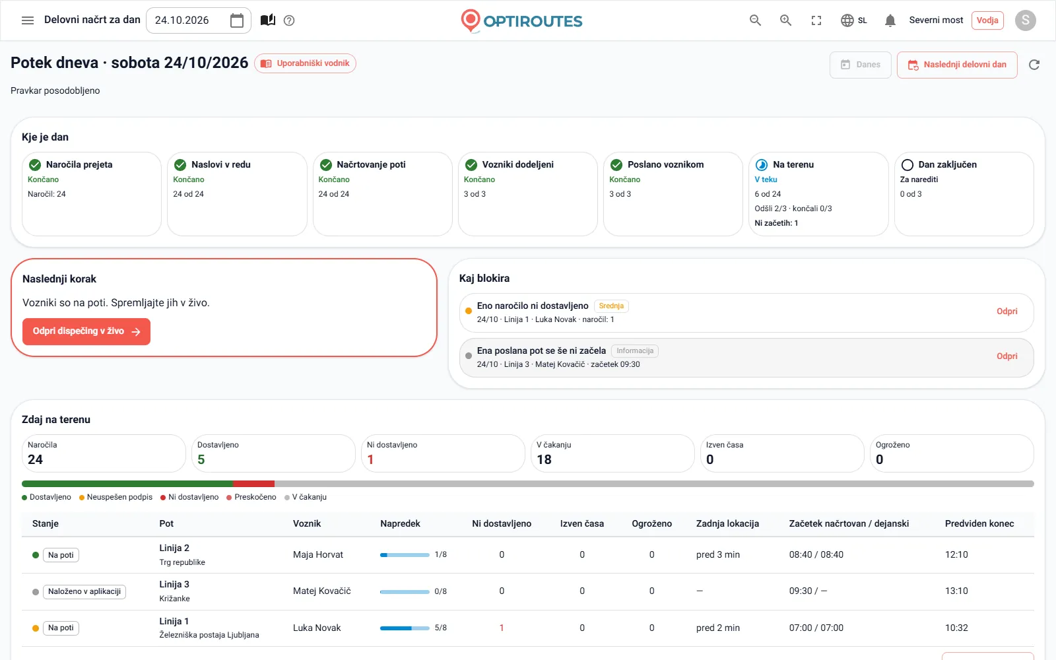Click Odpri dispečing v živo button

coord(86,331)
